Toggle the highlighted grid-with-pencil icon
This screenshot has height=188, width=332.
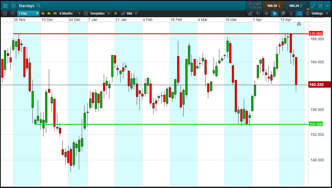[x=275, y=14]
